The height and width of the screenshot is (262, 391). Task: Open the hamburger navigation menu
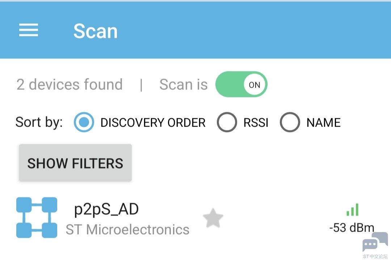click(29, 30)
